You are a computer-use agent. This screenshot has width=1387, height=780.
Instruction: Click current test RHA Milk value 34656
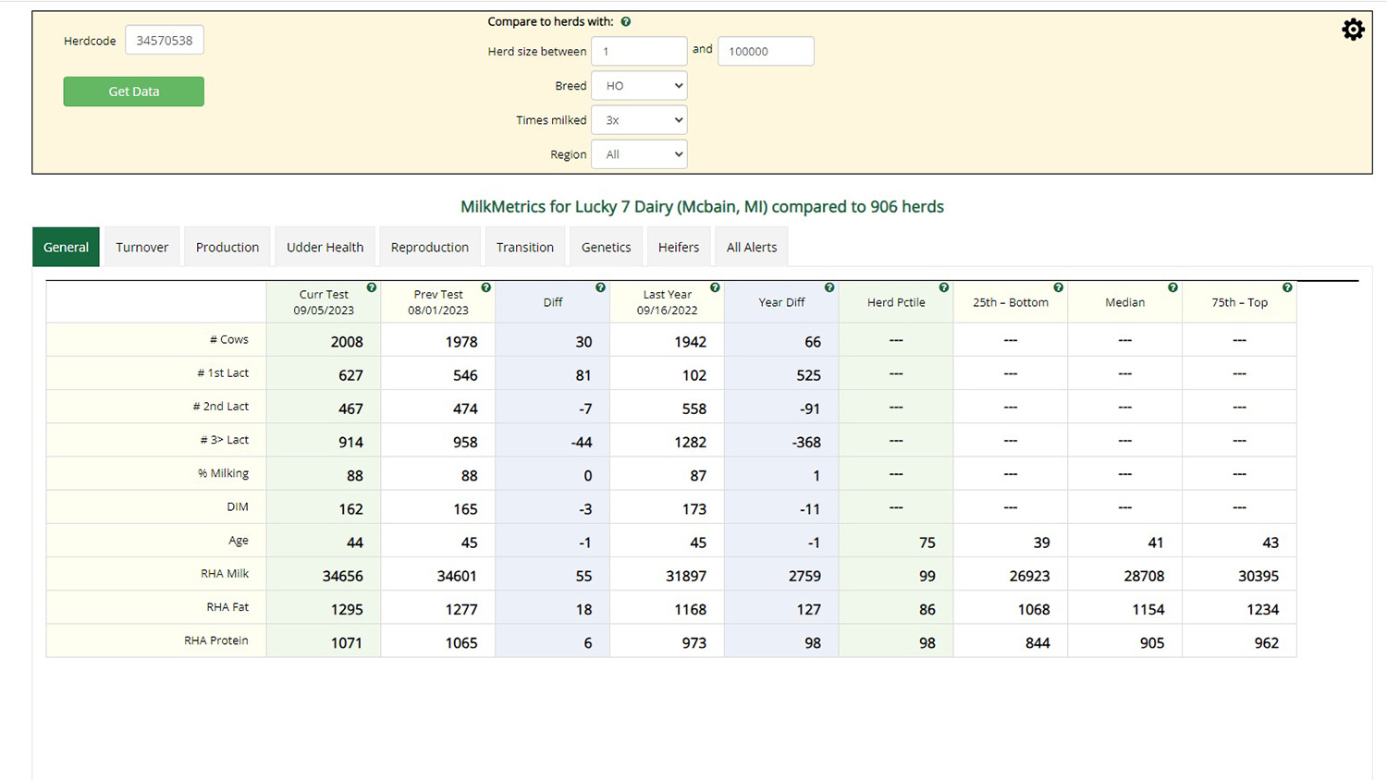tap(342, 576)
